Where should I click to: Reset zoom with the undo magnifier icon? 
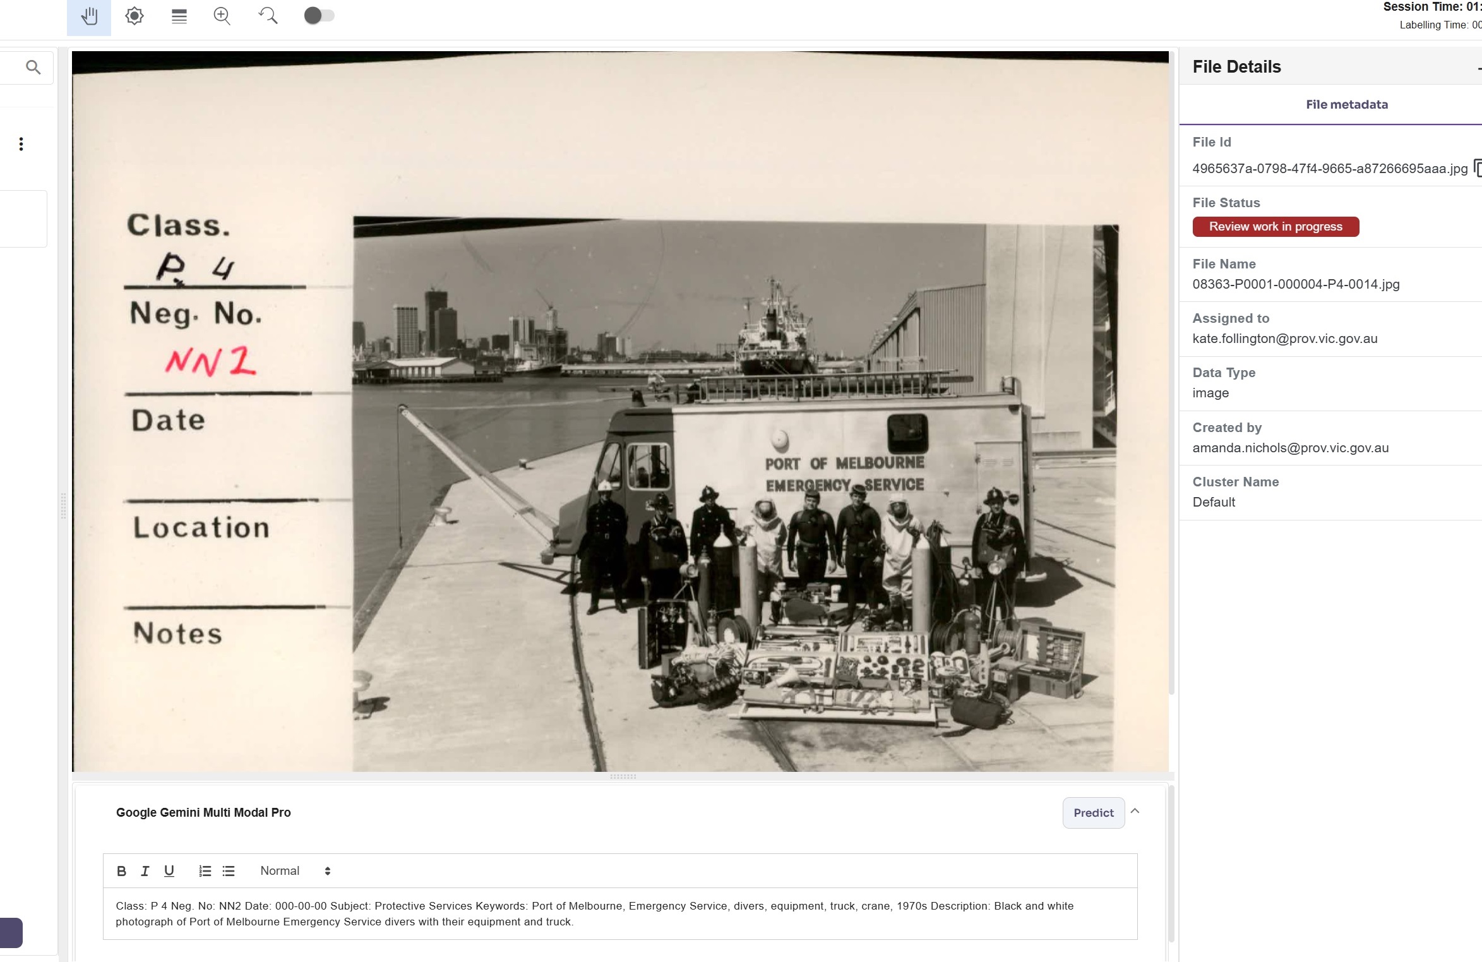pos(268,16)
